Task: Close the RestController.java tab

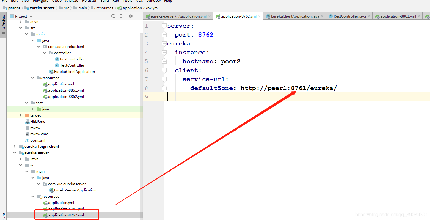Action: coord(369,16)
